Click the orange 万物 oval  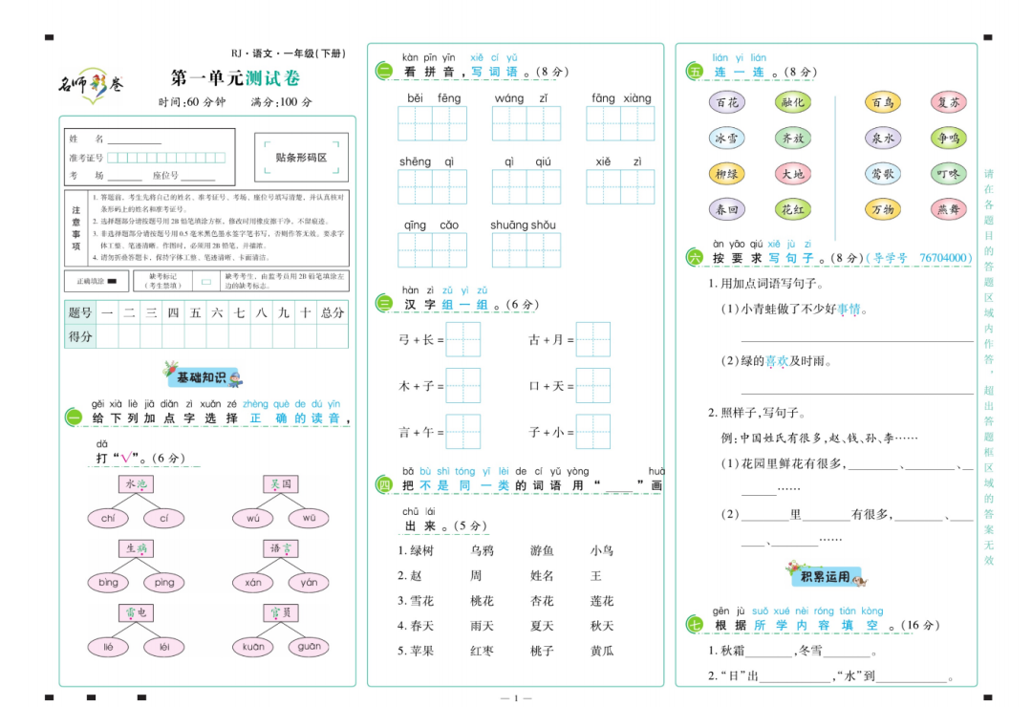(882, 209)
